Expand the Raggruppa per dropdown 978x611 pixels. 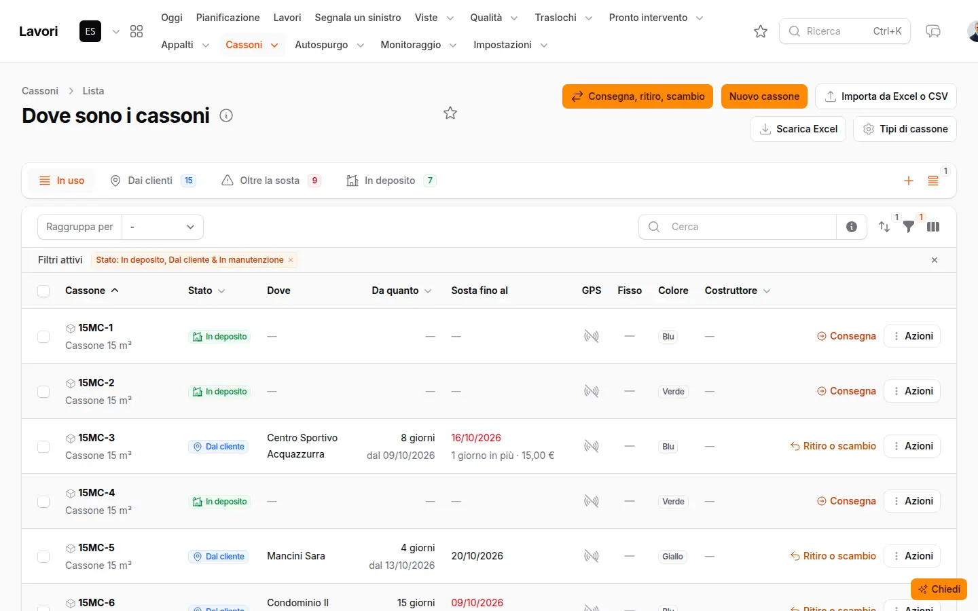(x=162, y=227)
